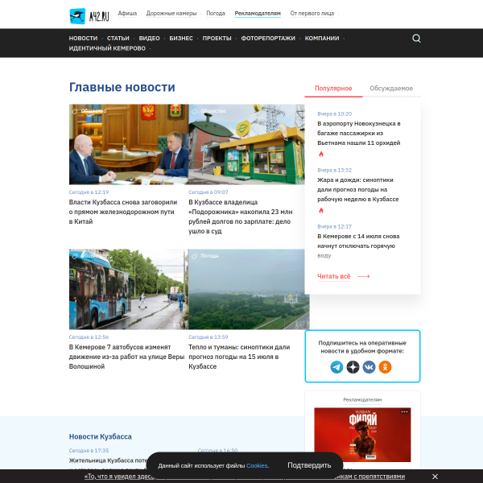Click three-dots menu on the Филяй ad
This screenshot has height=483, width=483.
coord(404,412)
